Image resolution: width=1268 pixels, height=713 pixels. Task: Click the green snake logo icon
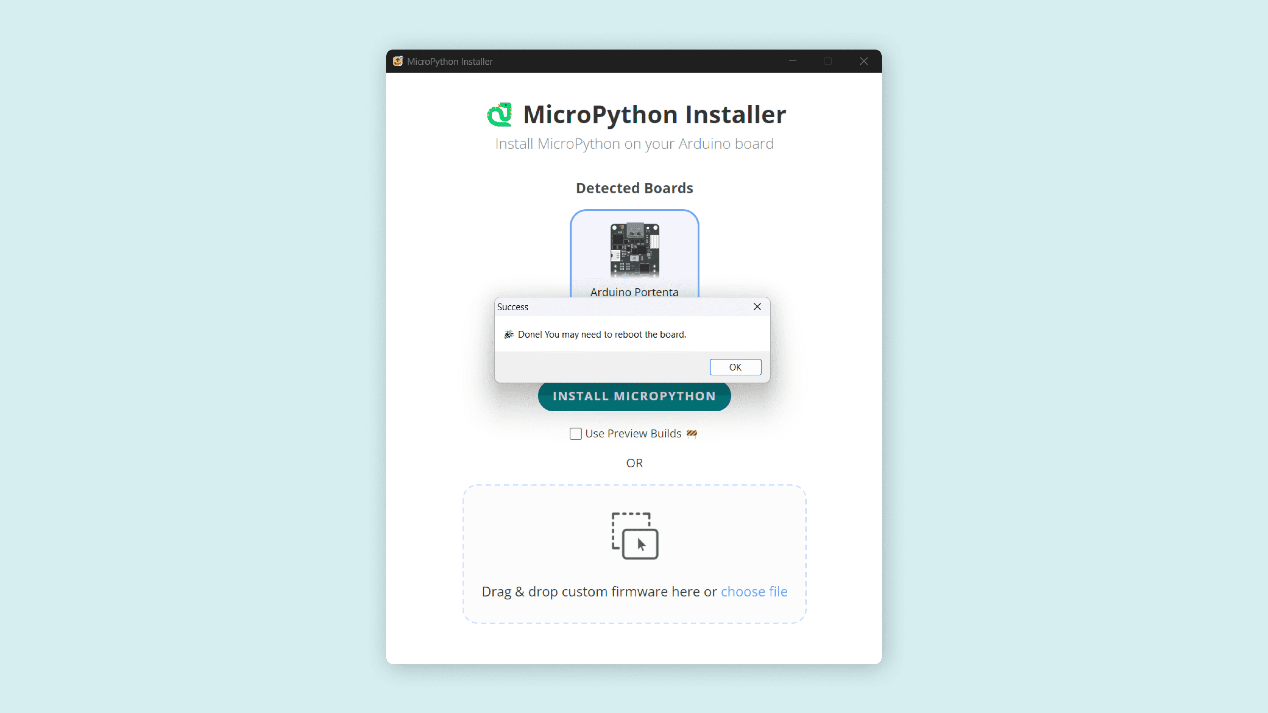(x=500, y=114)
